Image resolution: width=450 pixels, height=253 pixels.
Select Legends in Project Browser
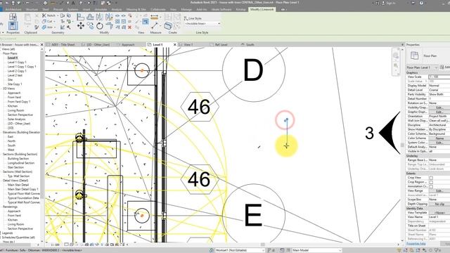(8, 233)
